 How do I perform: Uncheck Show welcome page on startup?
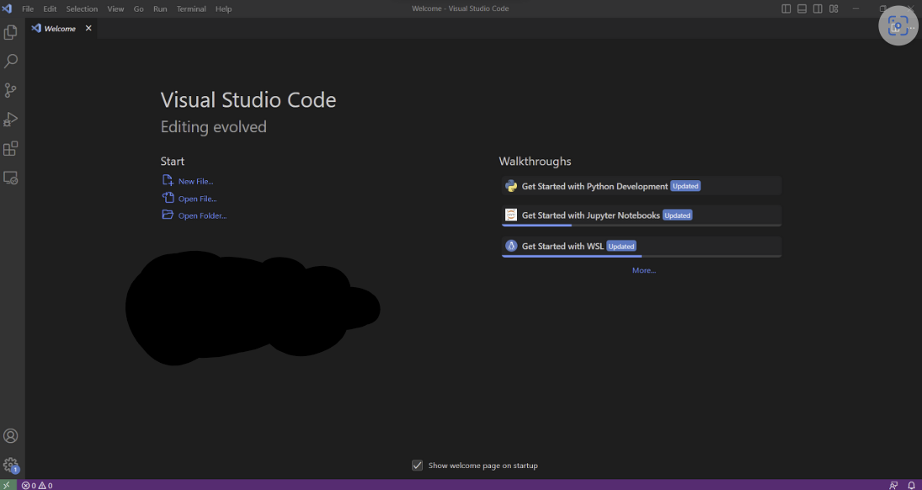pos(417,466)
